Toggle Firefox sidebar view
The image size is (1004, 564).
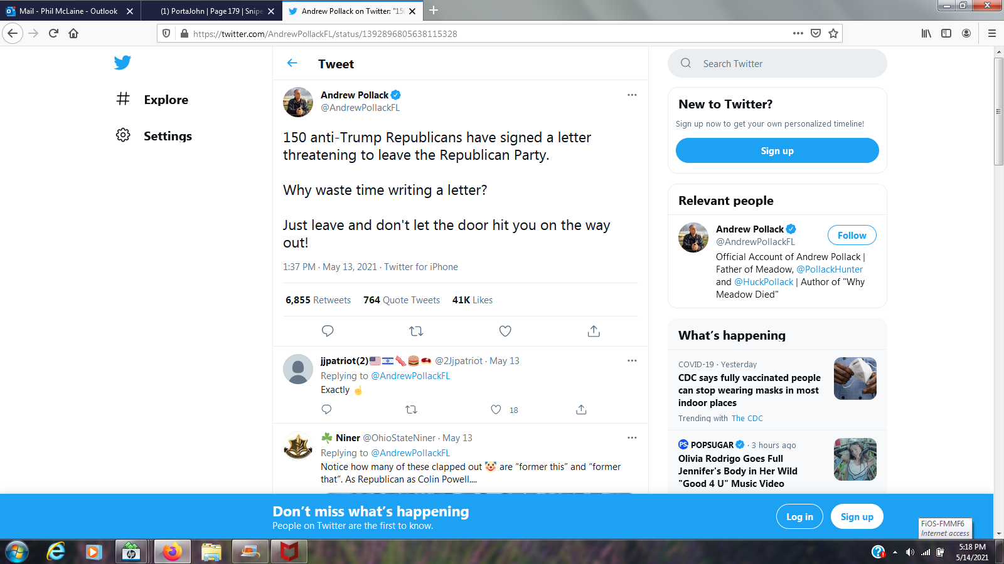point(946,33)
